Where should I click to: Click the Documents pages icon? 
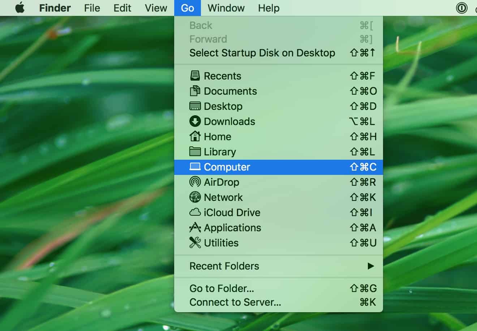point(195,91)
